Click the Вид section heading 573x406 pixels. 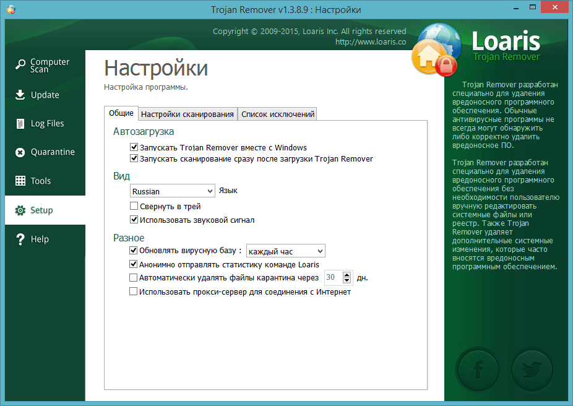[x=121, y=176]
